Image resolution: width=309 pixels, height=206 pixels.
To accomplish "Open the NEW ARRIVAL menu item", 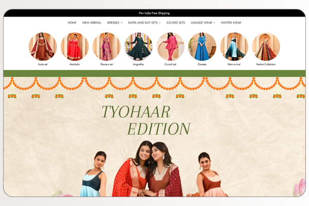I will click(x=92, y=23).
